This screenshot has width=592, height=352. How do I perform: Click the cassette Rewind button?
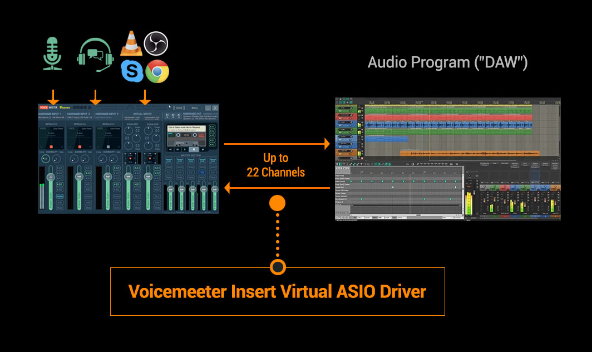point(170,149)
